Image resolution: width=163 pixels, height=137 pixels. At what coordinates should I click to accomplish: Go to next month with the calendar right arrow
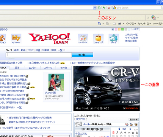point(130,129)
